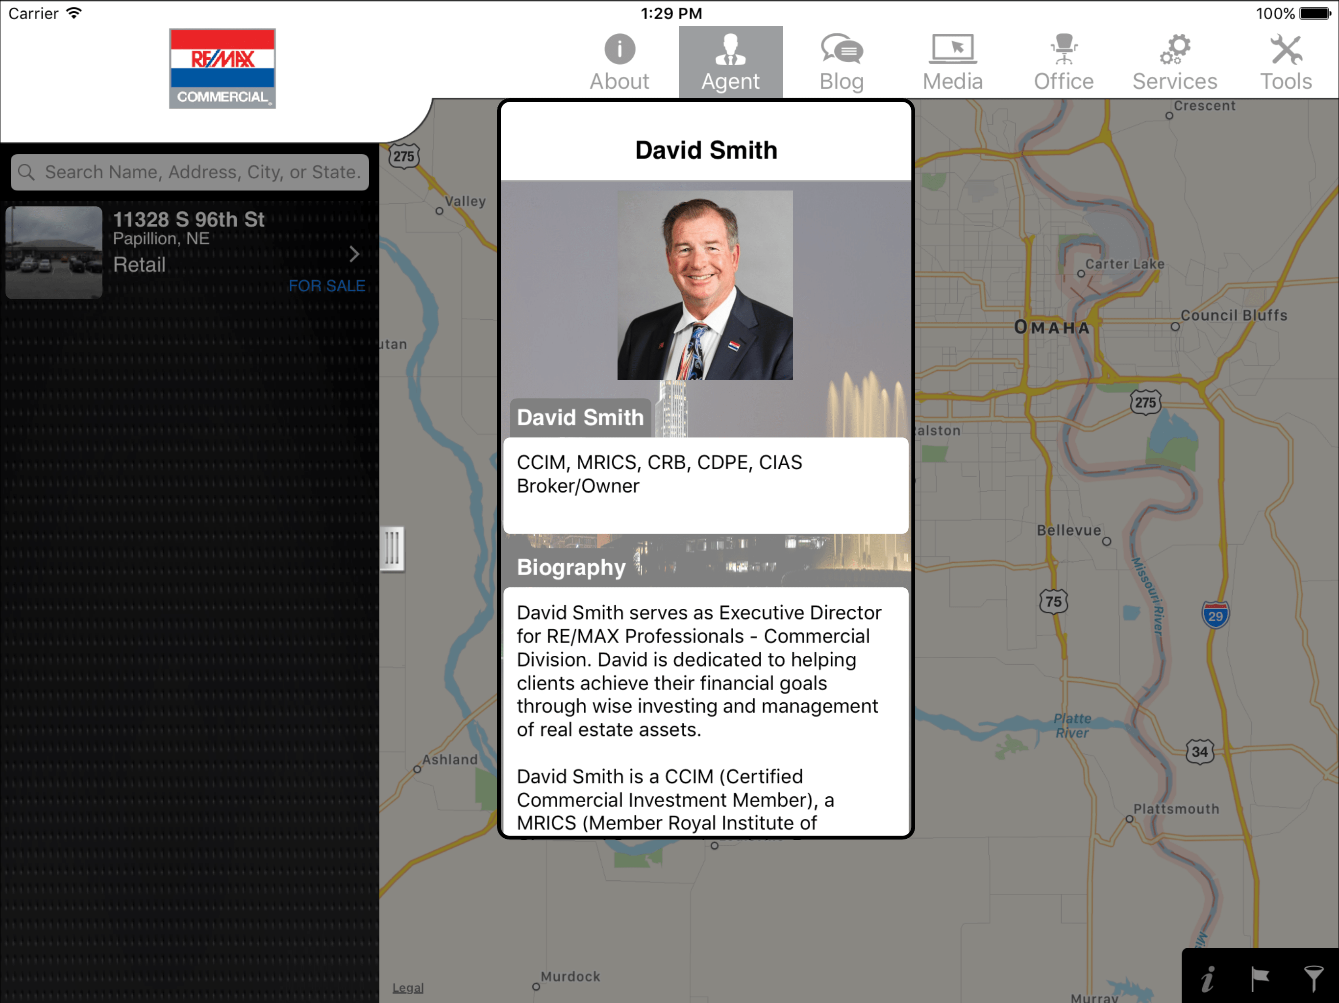The image size is (1339, 1003).
Task: Click the Platte River map label
Action: tap(1072, 725)
